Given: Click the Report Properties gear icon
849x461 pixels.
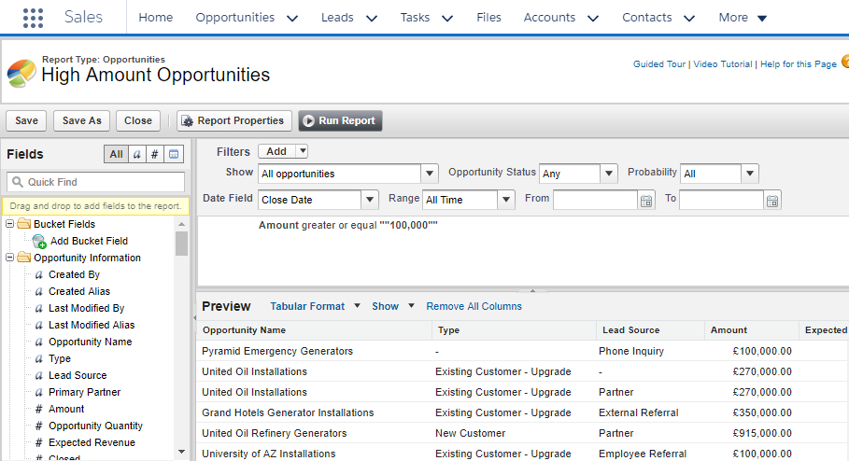Looking at the screenshot, I should point(187,121).
